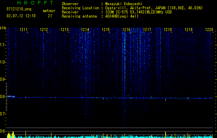Image resolution: width=217 pixels, height=138 pixels.
Task: Select the ICOM IC-575 receiver description
Action: [138, 12]
